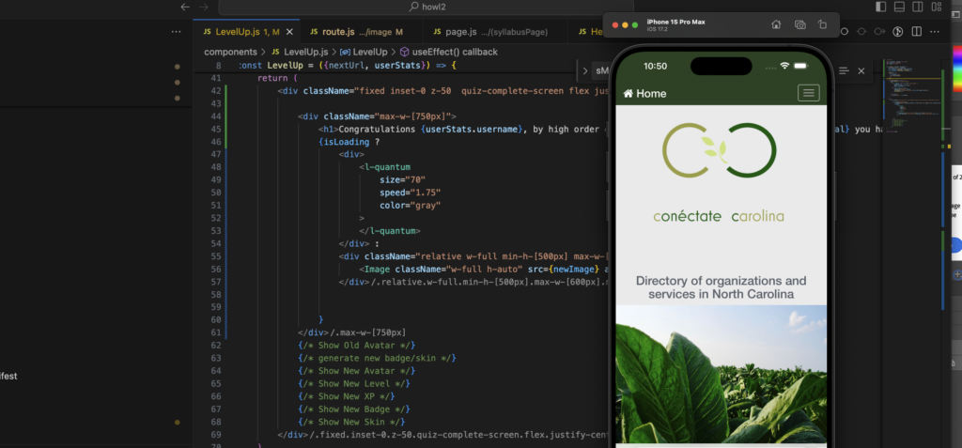
Task: Click Show New XP comment
Action: [347, 396]
